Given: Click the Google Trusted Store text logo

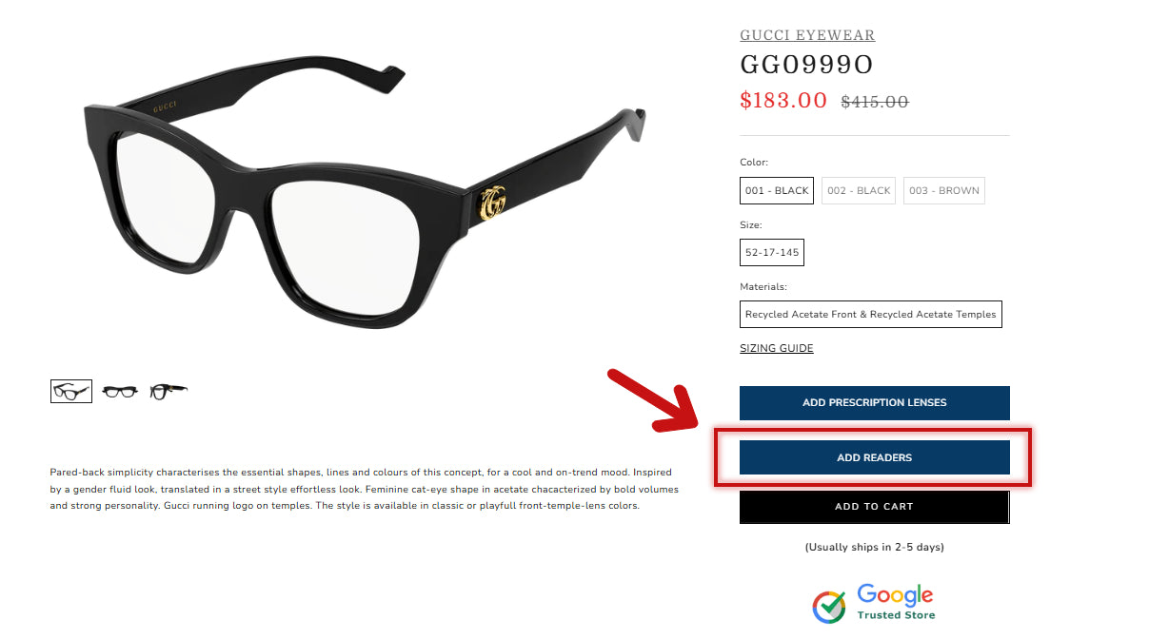Looking at the screenshot, I should point(896,602).
